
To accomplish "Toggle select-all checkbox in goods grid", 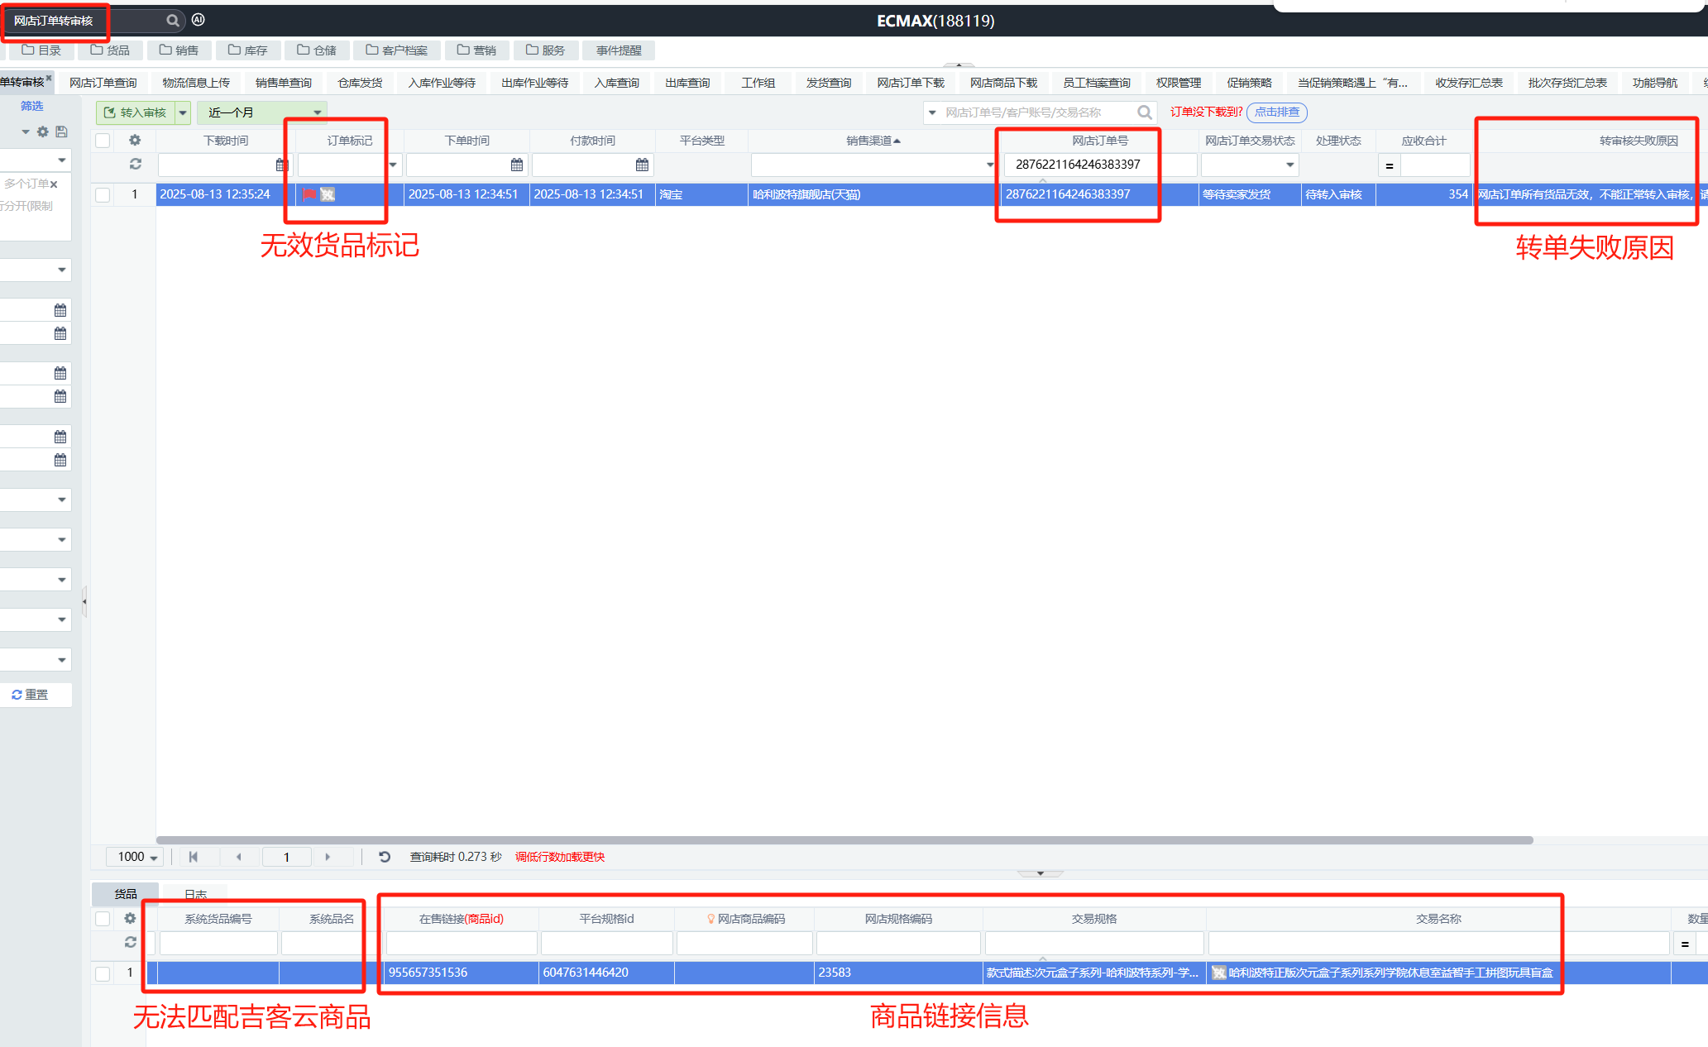I will tap(103, 919).
